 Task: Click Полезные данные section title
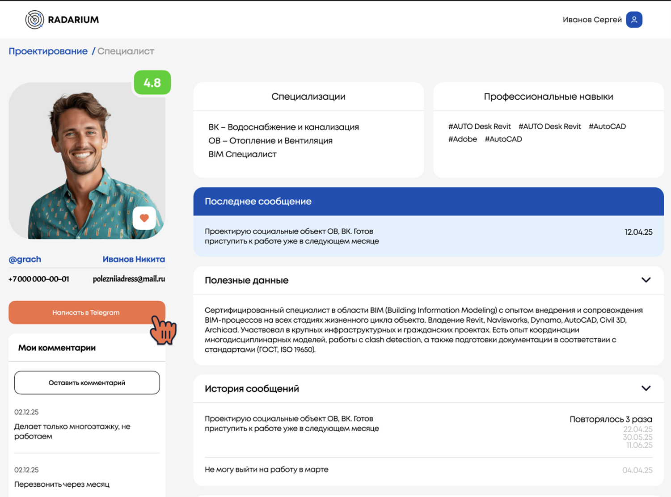(x=246, y=280)
